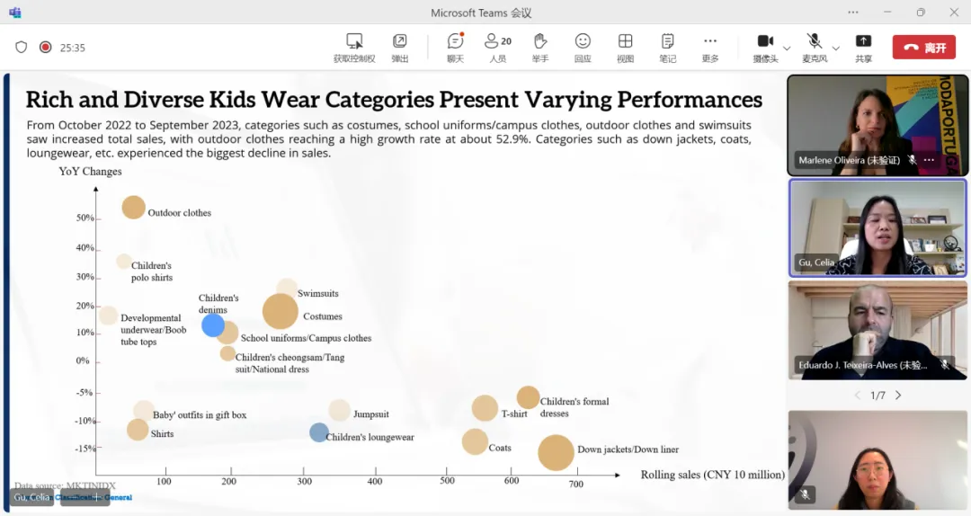Select Marlene Oliveira's video tile

[x=877, y=125]
